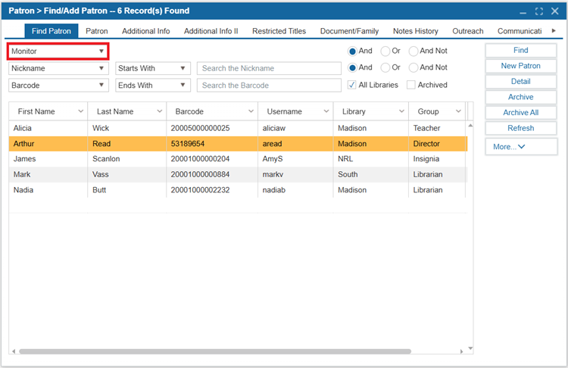
Task: Switch to the Find Patron tab
Action: tap(51, 31)
